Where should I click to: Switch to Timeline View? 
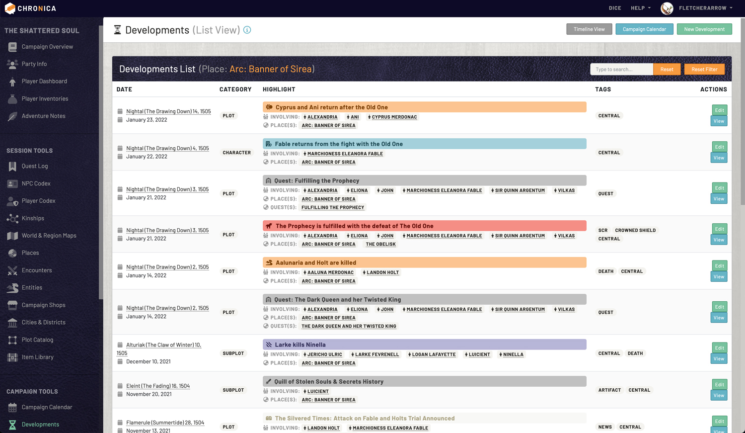click(x=589, y=29)
